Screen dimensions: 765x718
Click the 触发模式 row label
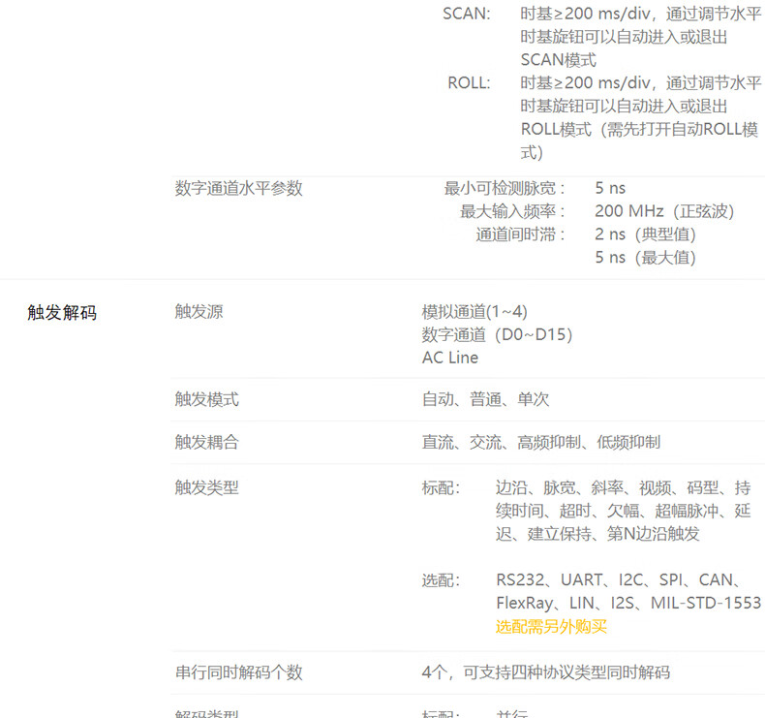[x=207, y=399]
